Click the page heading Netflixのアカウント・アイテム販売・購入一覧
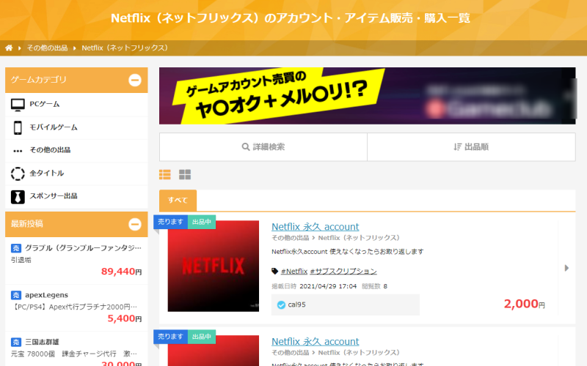The image size is (587, 366). (x=291, y=18)
